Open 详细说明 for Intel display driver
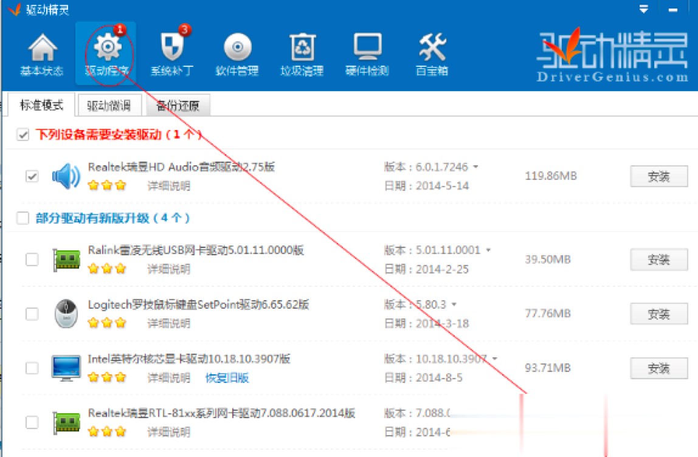The width and height of the screenshot is (698, 457). point(168,378)
